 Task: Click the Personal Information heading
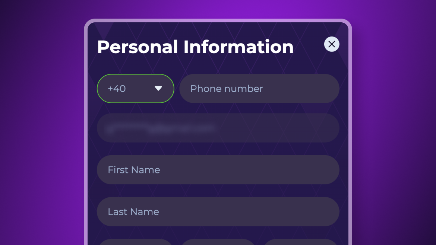[195, 47]
